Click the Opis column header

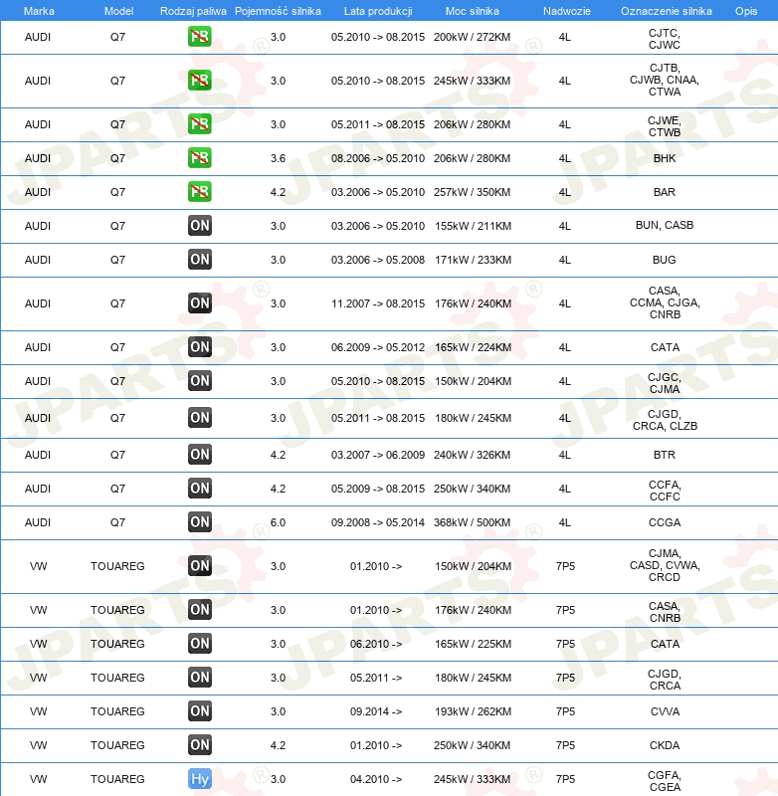click(745, 10)
